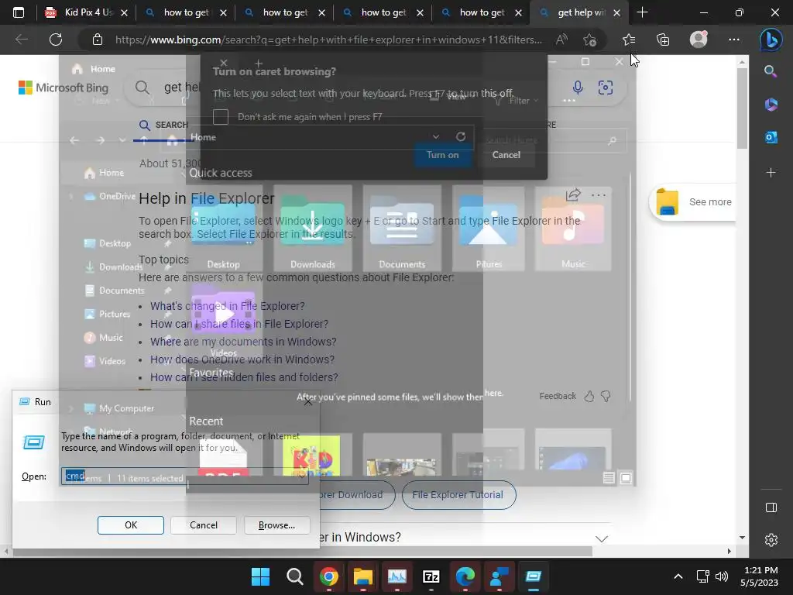
Task: Open the Collections icon in toolbar
Action: (x=663, y=40)
